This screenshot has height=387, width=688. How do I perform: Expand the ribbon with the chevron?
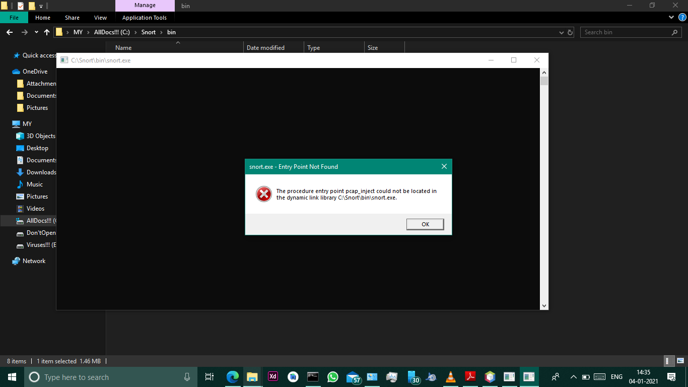point(671,17)
